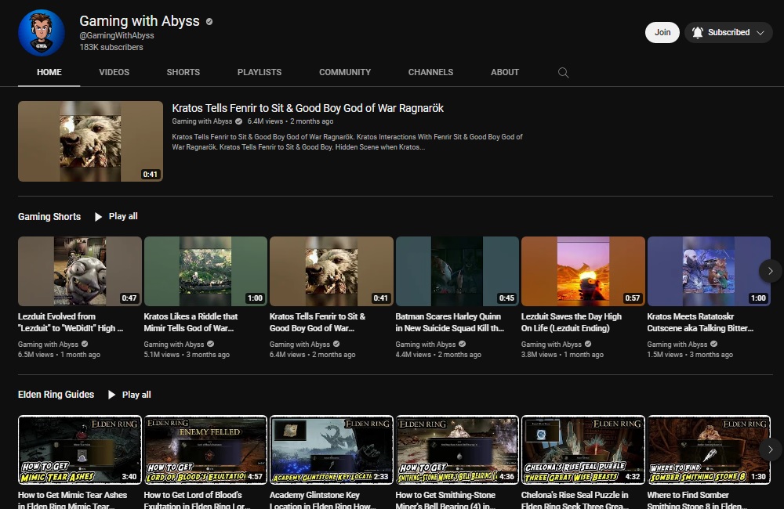
Task: Open Chelona's Rise Seal Puzzle thumbnail
Action: coord(583,449)
